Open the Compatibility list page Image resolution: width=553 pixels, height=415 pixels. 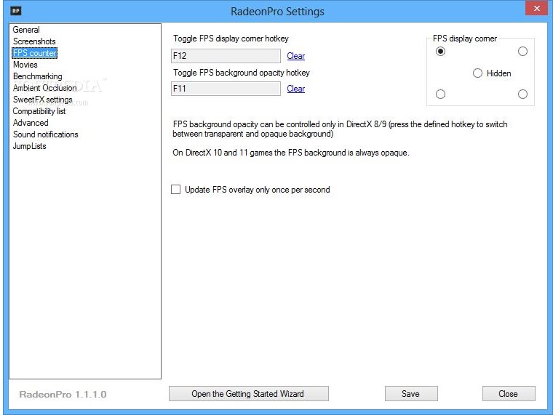(x=39, y=111)
